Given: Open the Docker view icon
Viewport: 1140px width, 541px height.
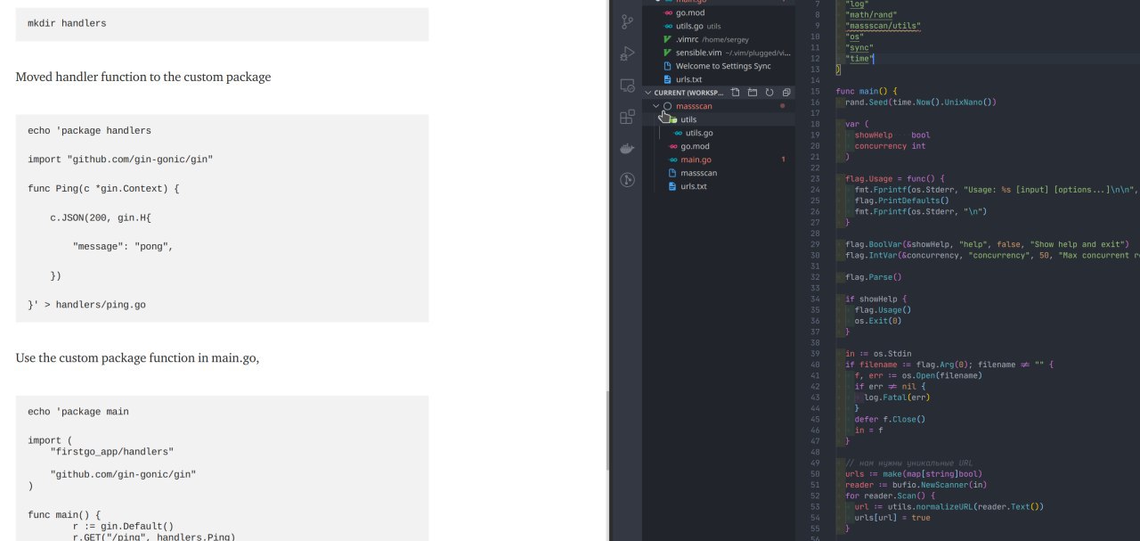Looking at the screenshot, I should [x=627, y=148].
